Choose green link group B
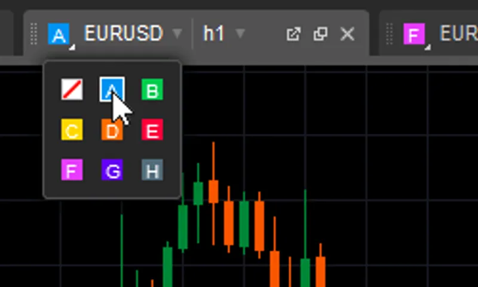 (152, 89)
